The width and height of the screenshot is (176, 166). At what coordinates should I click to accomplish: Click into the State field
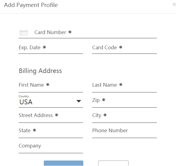click(51, 131)
